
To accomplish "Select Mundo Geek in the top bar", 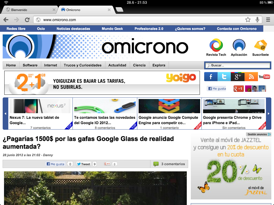I will coord(112,29).
